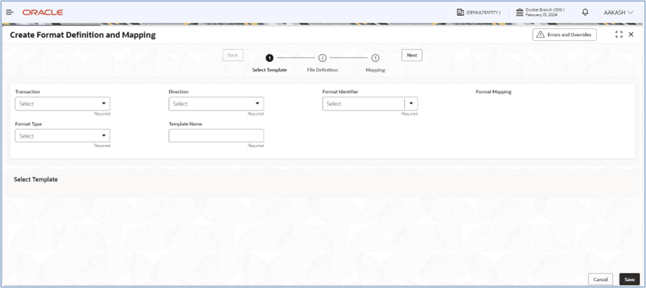This screenshot has height=288, width=646.
Task: Click the Format Identifier dropdown arrow
Action: tap(411, 104)
